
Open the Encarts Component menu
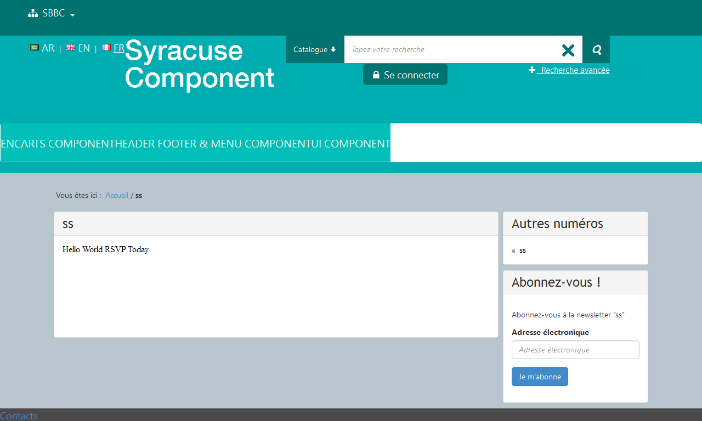coord(55,144)
